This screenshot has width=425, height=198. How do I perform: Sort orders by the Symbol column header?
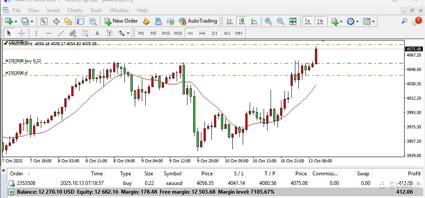click(x=172, y=174)
